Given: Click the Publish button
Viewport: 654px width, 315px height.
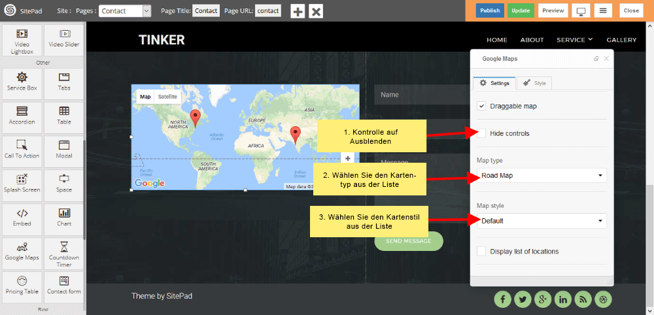Looking at the screenshot, I should 490,11.
